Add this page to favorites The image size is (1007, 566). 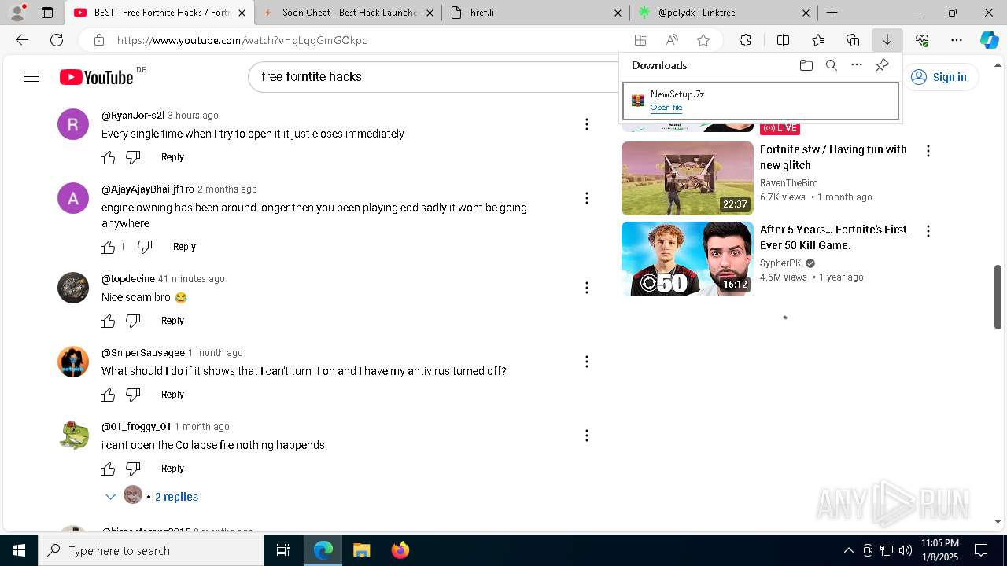(x=703, y=40)
